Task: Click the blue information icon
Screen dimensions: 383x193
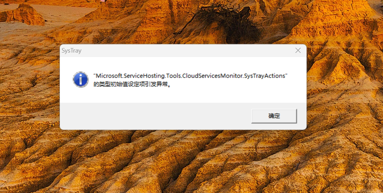Action: tap(81, 80)
